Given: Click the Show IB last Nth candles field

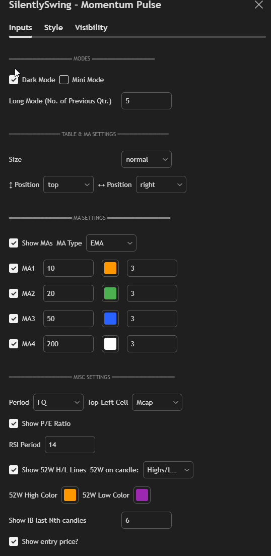Looking at the screenshot, I should (x=146, y=520).
